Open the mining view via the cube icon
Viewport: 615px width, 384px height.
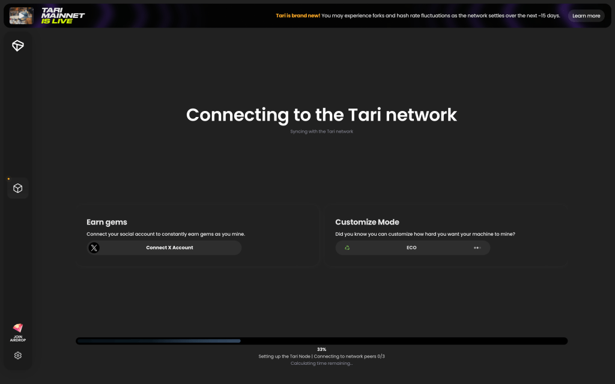coord(17,188)
